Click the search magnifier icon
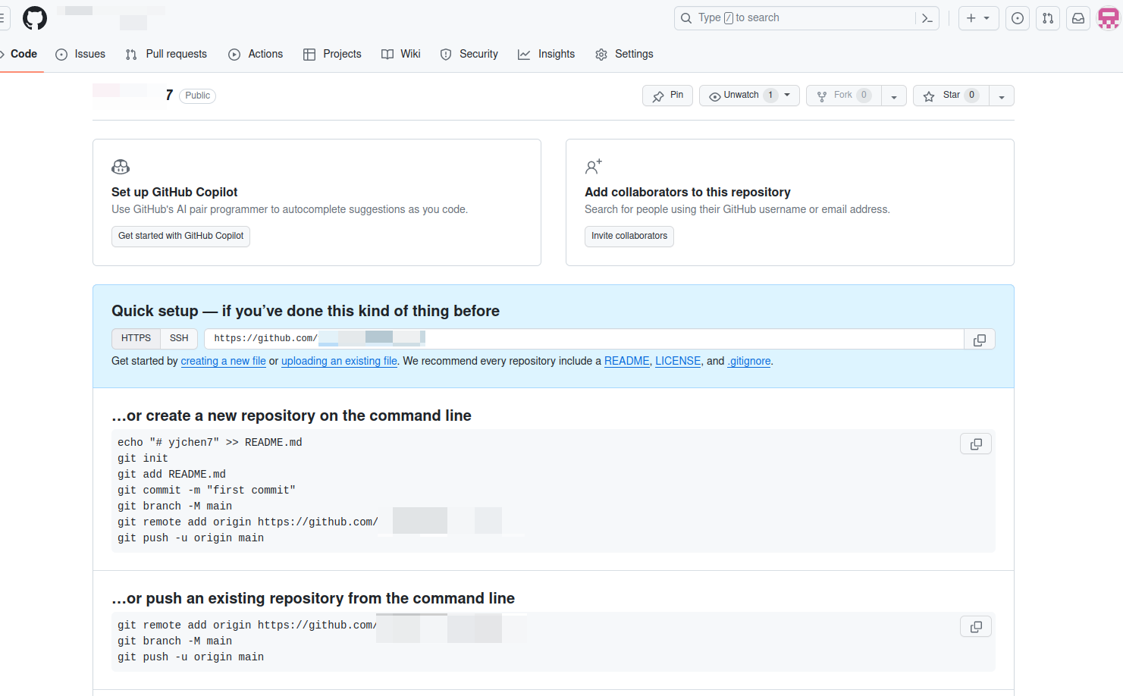Viewport: 1123px width, 696px height. (686, 18)
